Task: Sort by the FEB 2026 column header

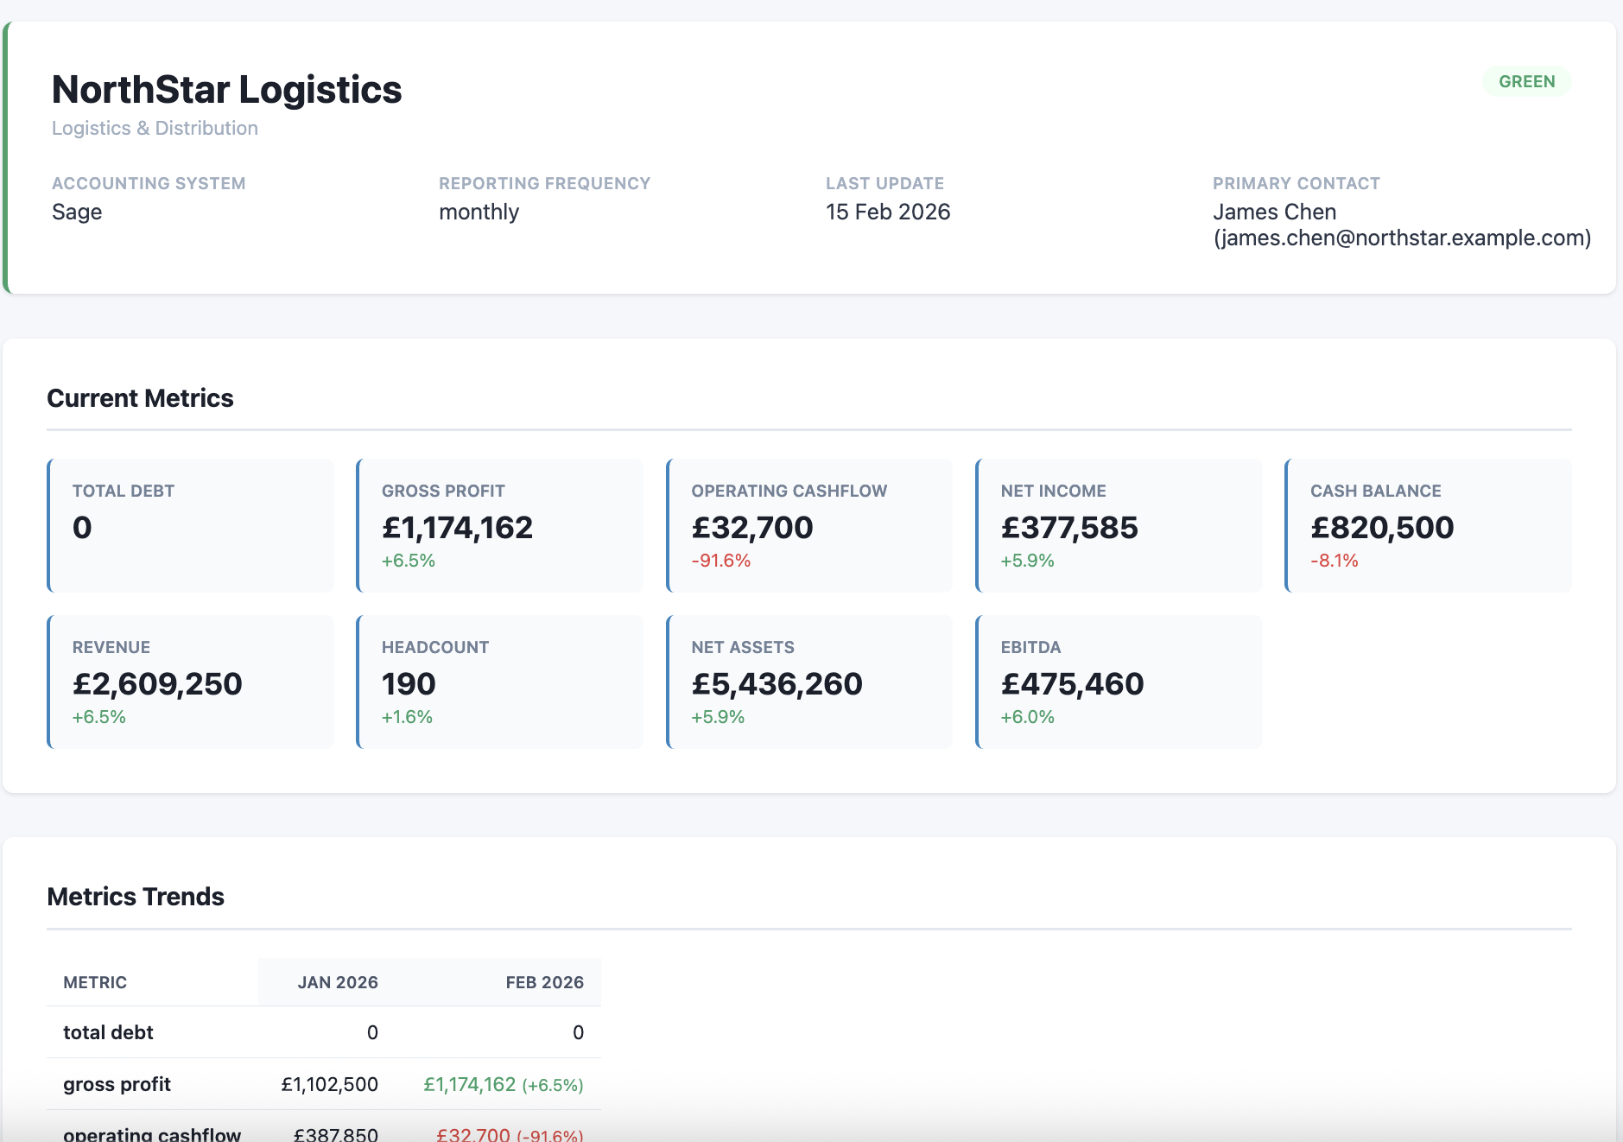Action: tap(544, 982)
